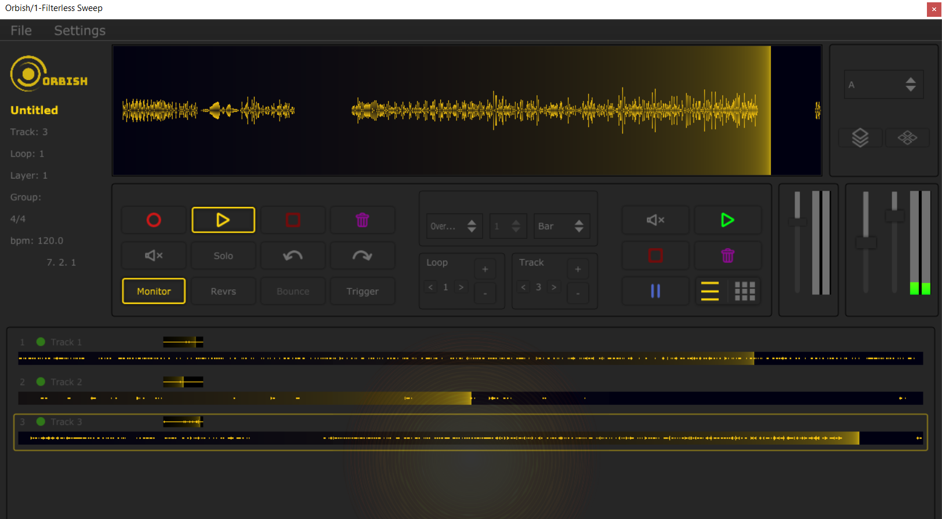Screen dimensions: 942x519
Task: Open the File menu
Action: pyautogui.click(x=21, y=31)
